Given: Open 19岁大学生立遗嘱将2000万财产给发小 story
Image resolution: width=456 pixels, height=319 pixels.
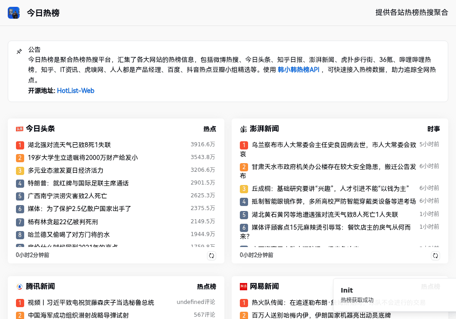Looking at the screenshot, I should pos(83,158).
